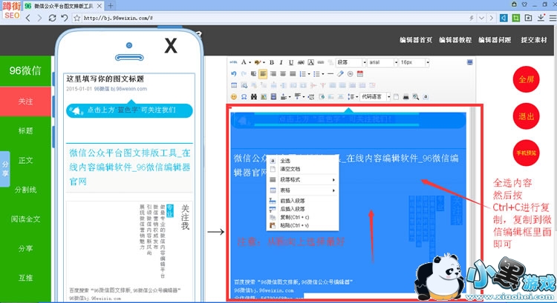Screen dimensions: 557x303
Task: Open the 编辑器首页 nav link
Action: (416, 40)
